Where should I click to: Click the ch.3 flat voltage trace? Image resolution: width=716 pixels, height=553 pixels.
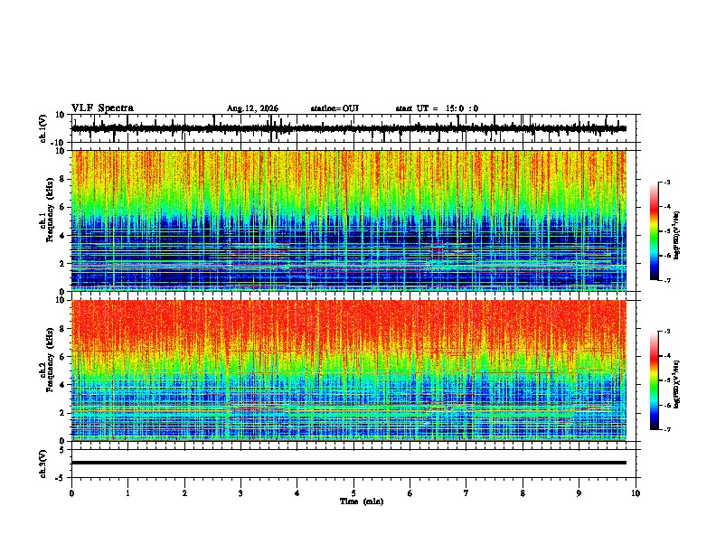click(x=348, y=463)
